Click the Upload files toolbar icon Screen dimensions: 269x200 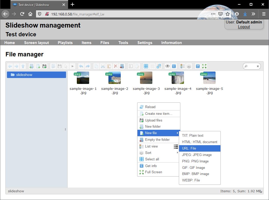pyautogui.click(x=44, y=66)
